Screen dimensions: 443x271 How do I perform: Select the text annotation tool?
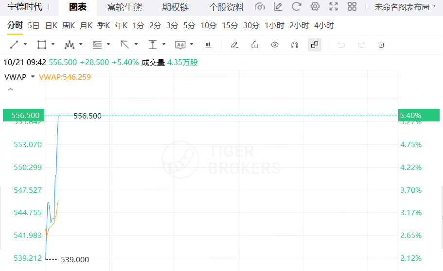click(x=180, y=45)
